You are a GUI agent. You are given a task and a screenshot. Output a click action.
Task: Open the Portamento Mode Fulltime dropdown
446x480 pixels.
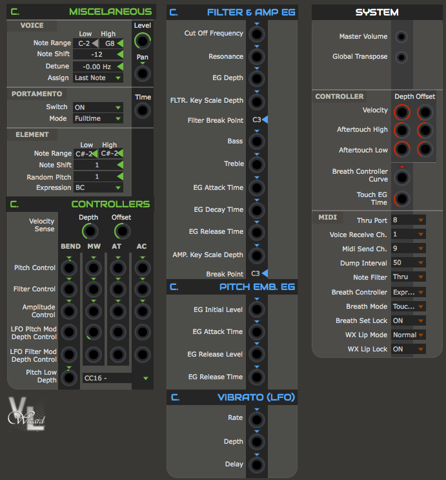click(x=97, y=119)
